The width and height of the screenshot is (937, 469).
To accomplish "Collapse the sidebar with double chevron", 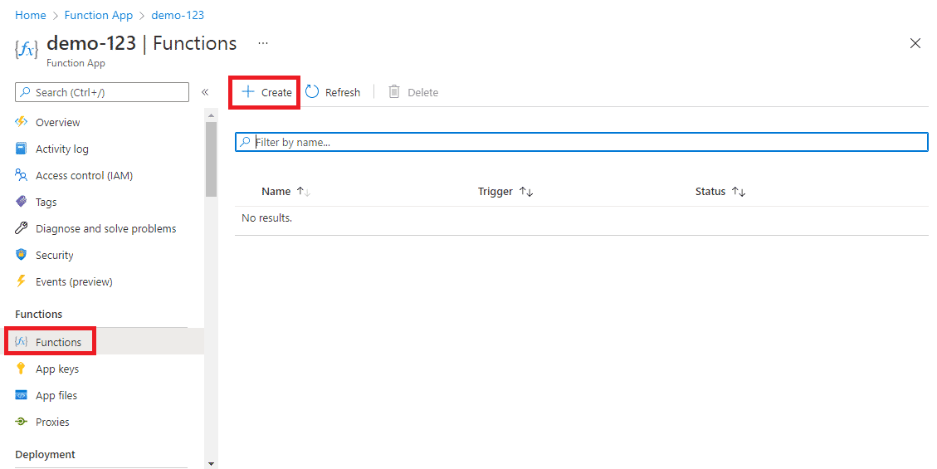I will [205, 92].
